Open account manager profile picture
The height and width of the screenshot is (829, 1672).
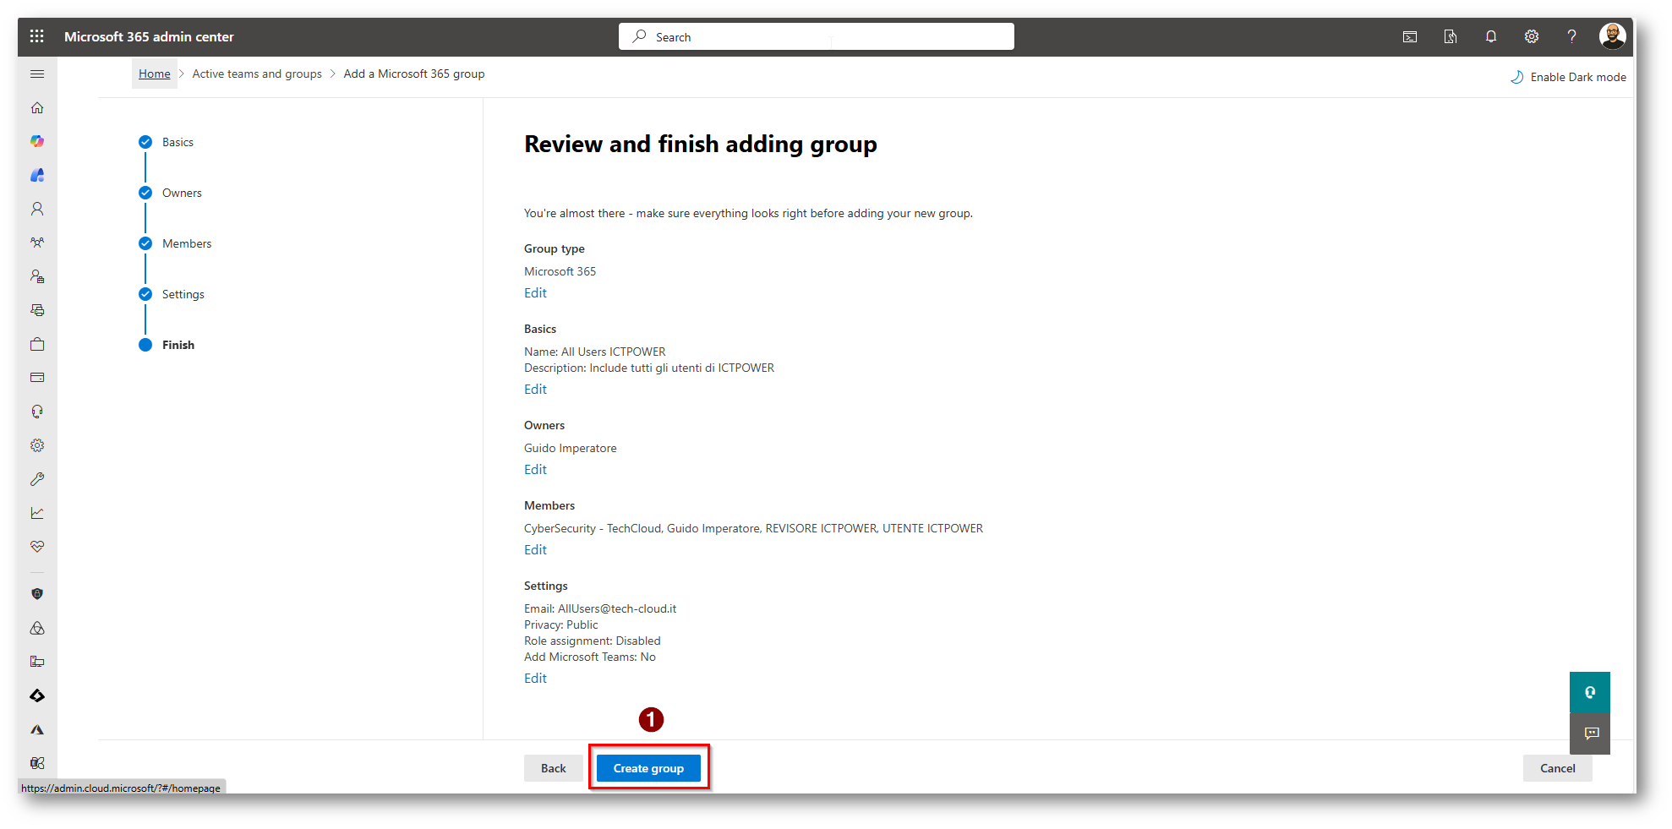[x=1612, y=36]
